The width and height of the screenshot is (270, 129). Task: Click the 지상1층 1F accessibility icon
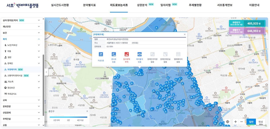click(101, 54)
